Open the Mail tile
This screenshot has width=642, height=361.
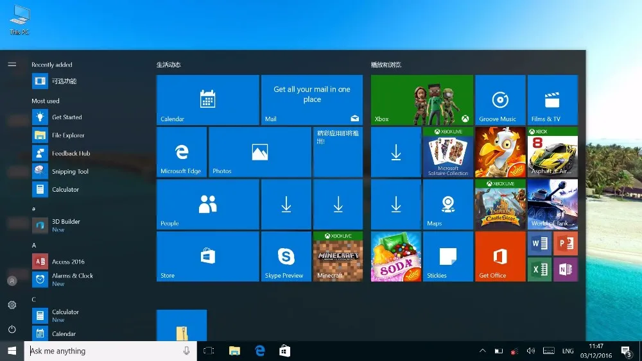tap(312, 100)
